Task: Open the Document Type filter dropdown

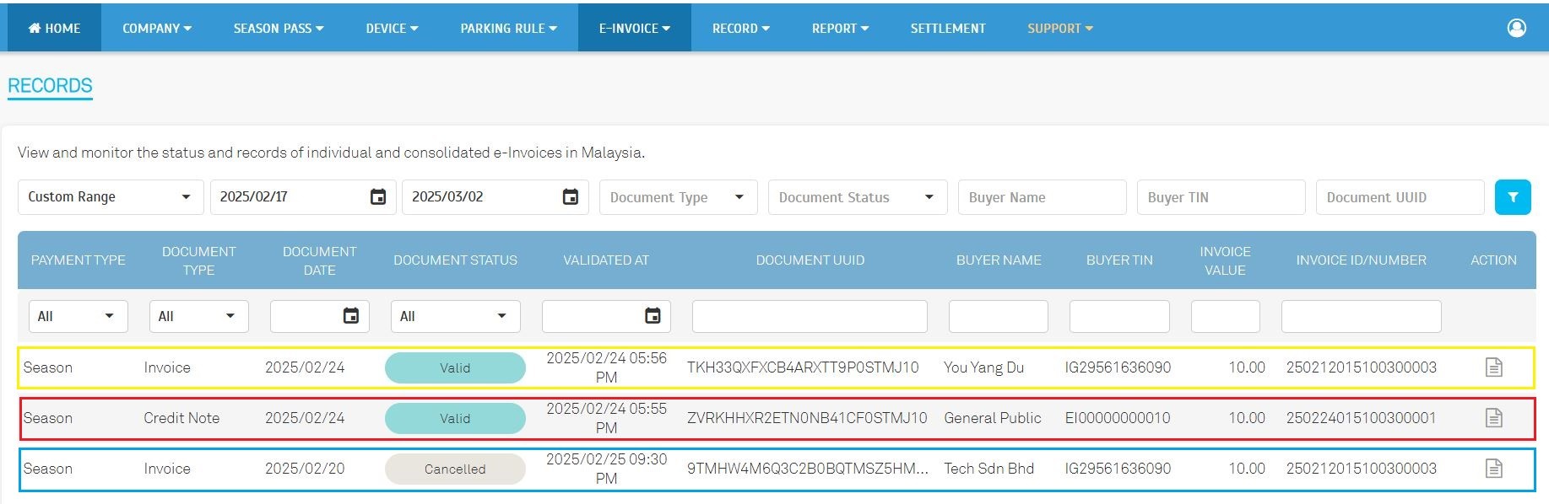Action: [678, 197]
